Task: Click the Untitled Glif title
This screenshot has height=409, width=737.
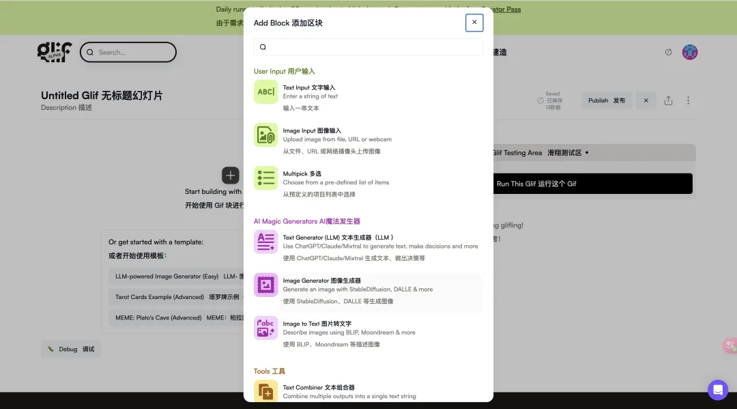Action: tap(102, 96)
